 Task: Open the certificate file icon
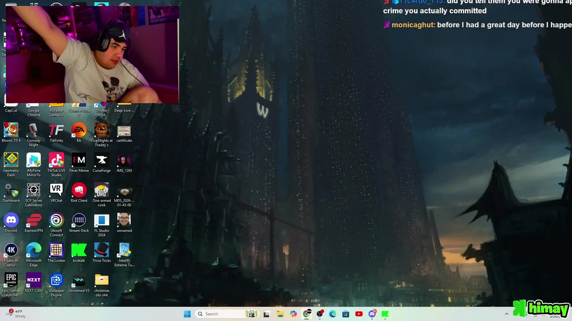click(124, 133)
